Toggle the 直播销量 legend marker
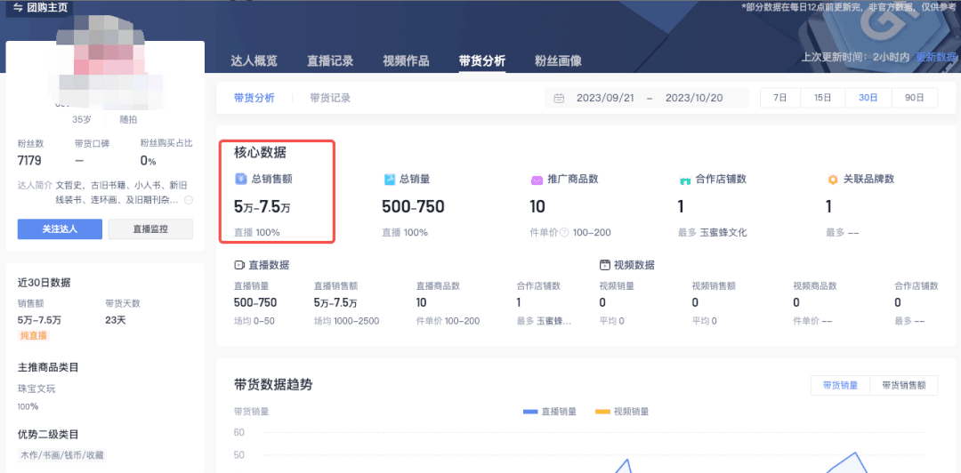This screenshot has width=961, height=473. point(530,412)
